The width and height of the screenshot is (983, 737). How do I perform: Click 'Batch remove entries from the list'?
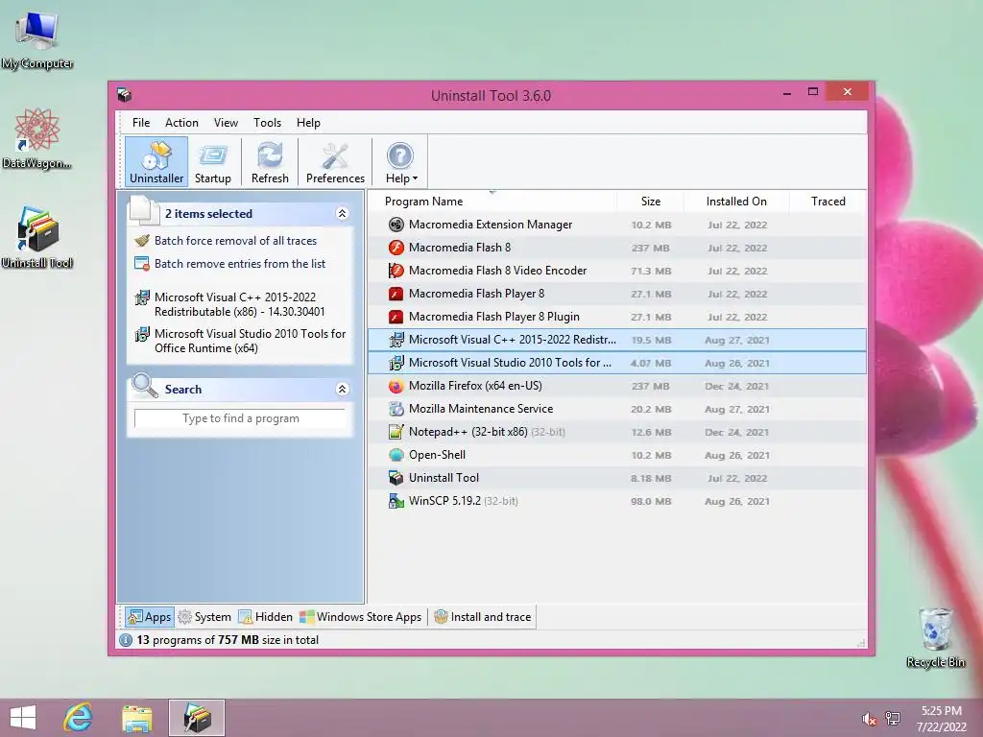[x=240, y=264]
